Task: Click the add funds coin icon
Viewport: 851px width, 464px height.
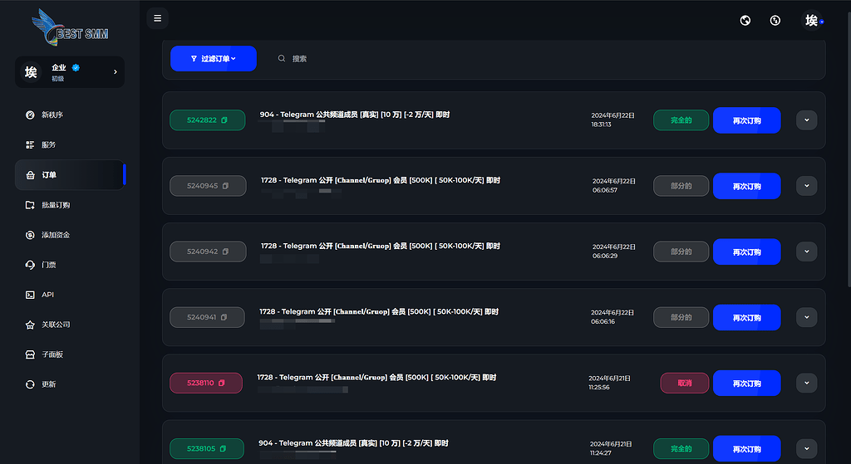Action: click(30, 235)
